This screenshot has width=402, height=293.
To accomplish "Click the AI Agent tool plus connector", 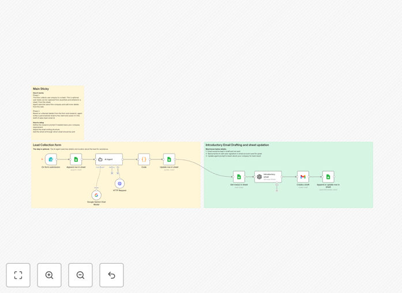I will coord(118,173).
